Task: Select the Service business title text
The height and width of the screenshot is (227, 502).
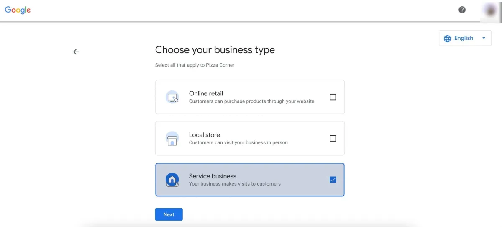Action: (x=213, y=176)
